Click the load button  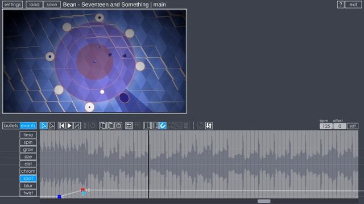[34, 5]
